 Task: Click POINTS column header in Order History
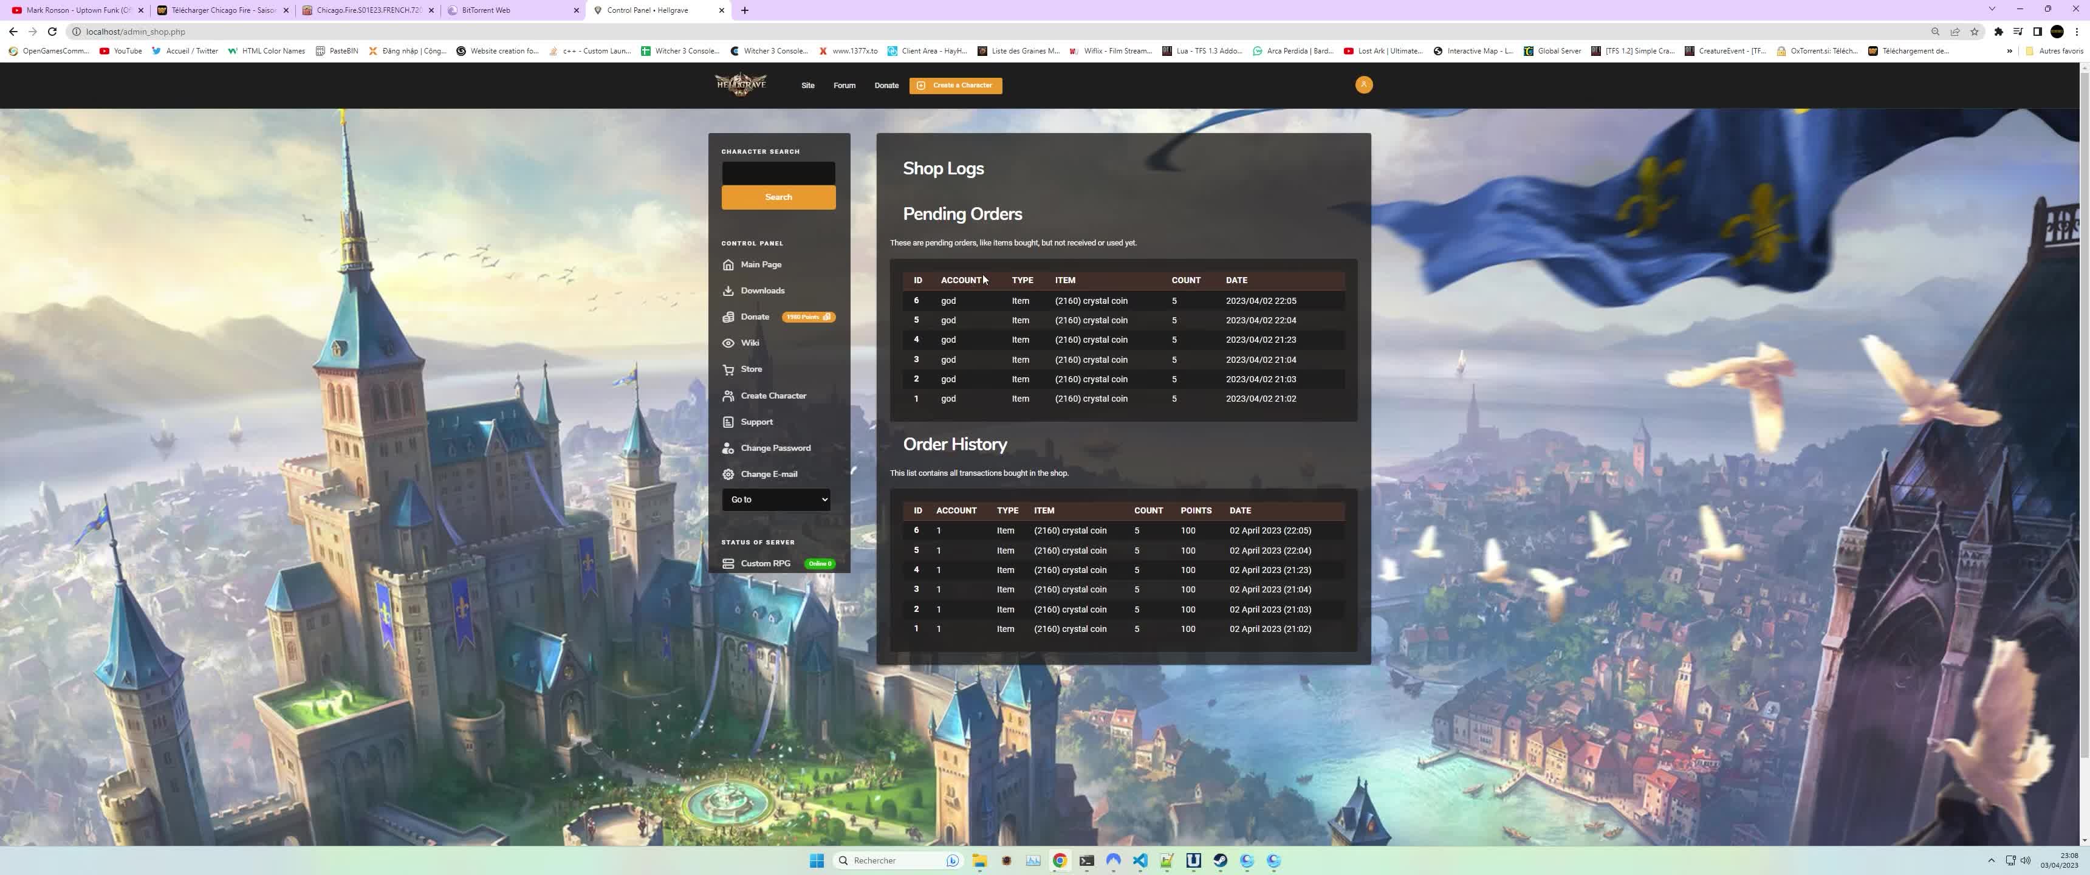coord(1196,510)
